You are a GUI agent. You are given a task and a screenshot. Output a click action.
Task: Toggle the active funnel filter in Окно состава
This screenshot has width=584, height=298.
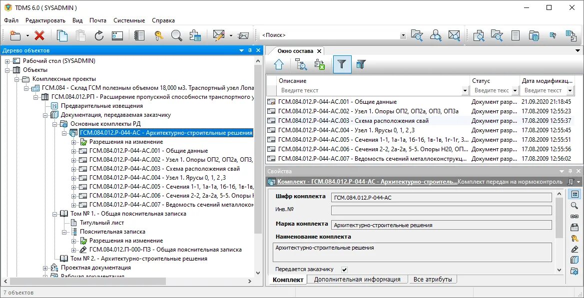[x=342, y=64]
